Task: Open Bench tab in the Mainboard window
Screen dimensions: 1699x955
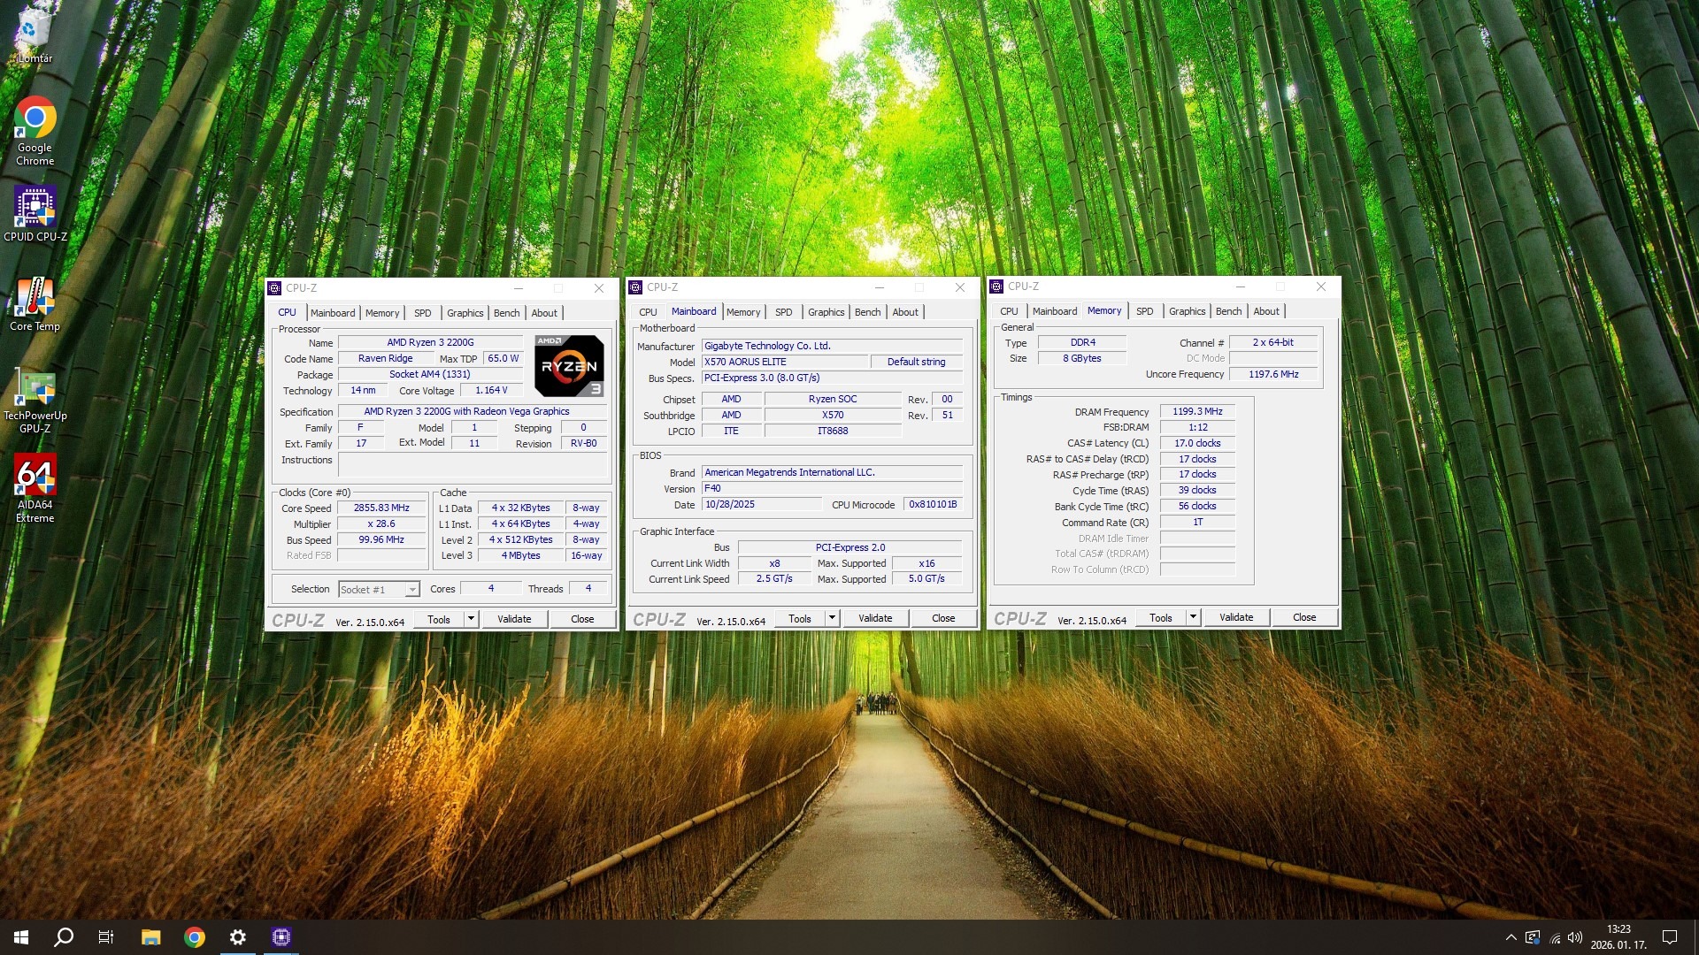Action: 867,312
